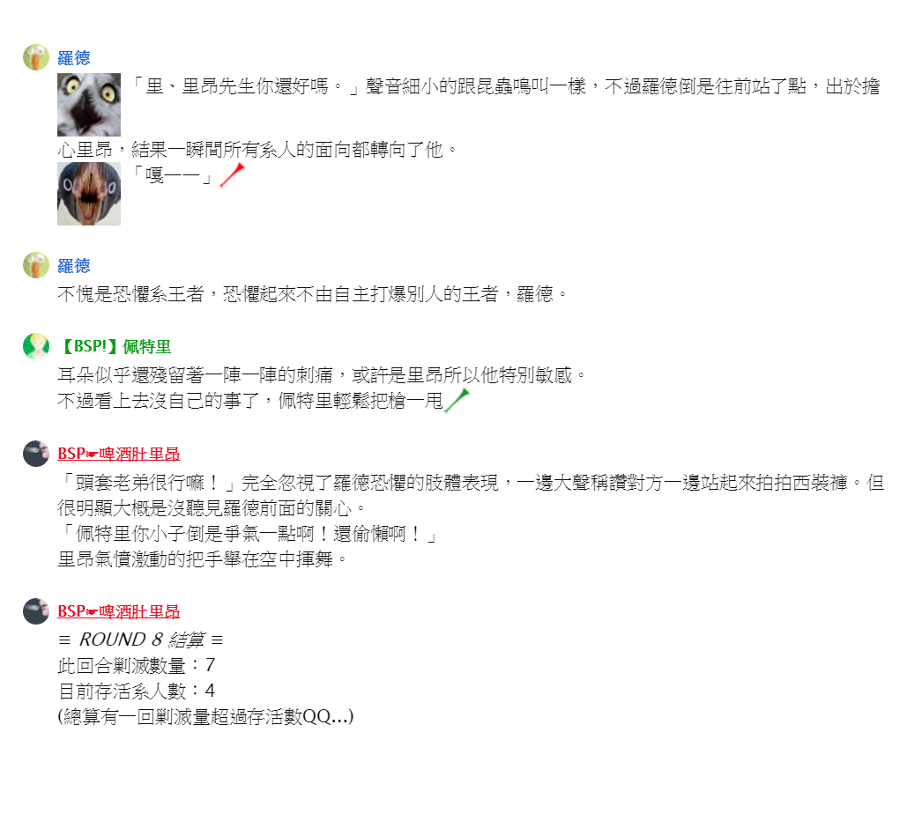The width and height of the screenshot is (922, 821).
Task: Click BSP啤酒肚里昂 name above ROUND 8 post
Action: (x=119, y=611)
